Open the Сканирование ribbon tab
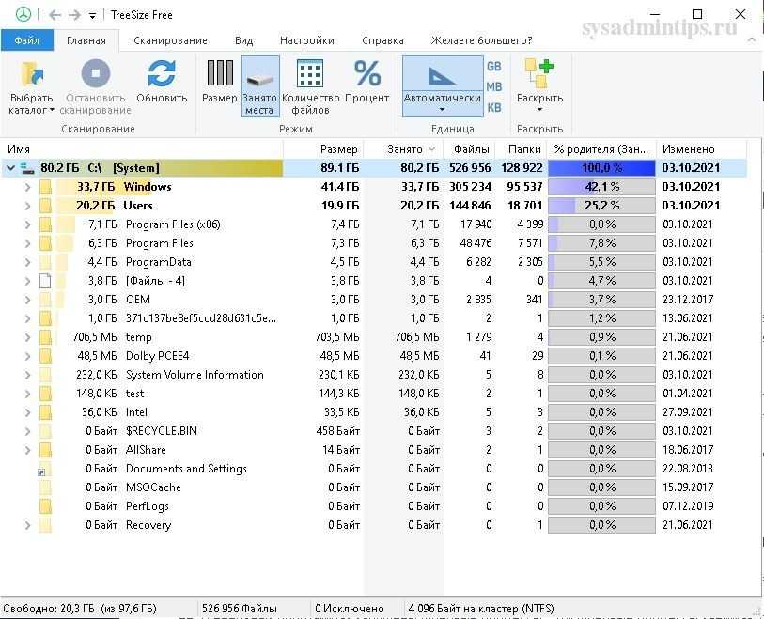 point(170,40)
